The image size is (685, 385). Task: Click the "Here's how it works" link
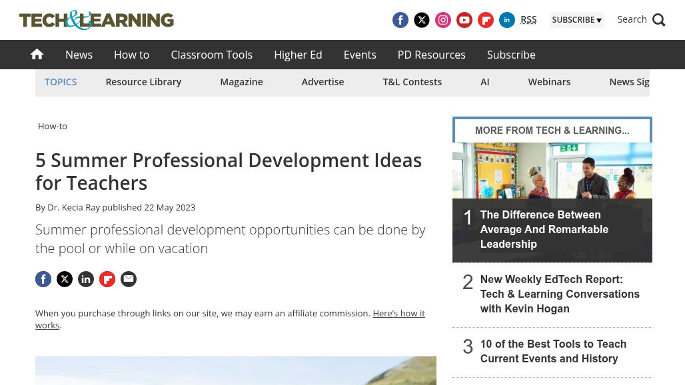point(398,313)
